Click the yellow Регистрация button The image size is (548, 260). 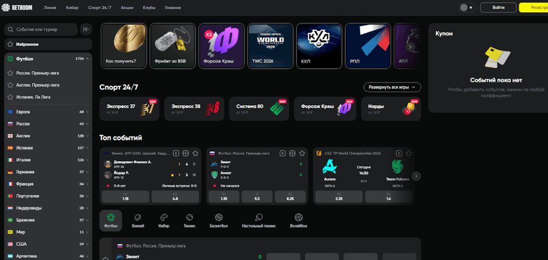534,7
